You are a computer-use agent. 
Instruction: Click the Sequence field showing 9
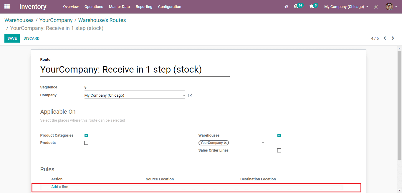coord(135,87)
